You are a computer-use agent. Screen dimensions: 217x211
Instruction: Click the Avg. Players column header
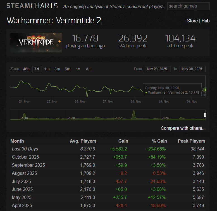tap(83, 141)
